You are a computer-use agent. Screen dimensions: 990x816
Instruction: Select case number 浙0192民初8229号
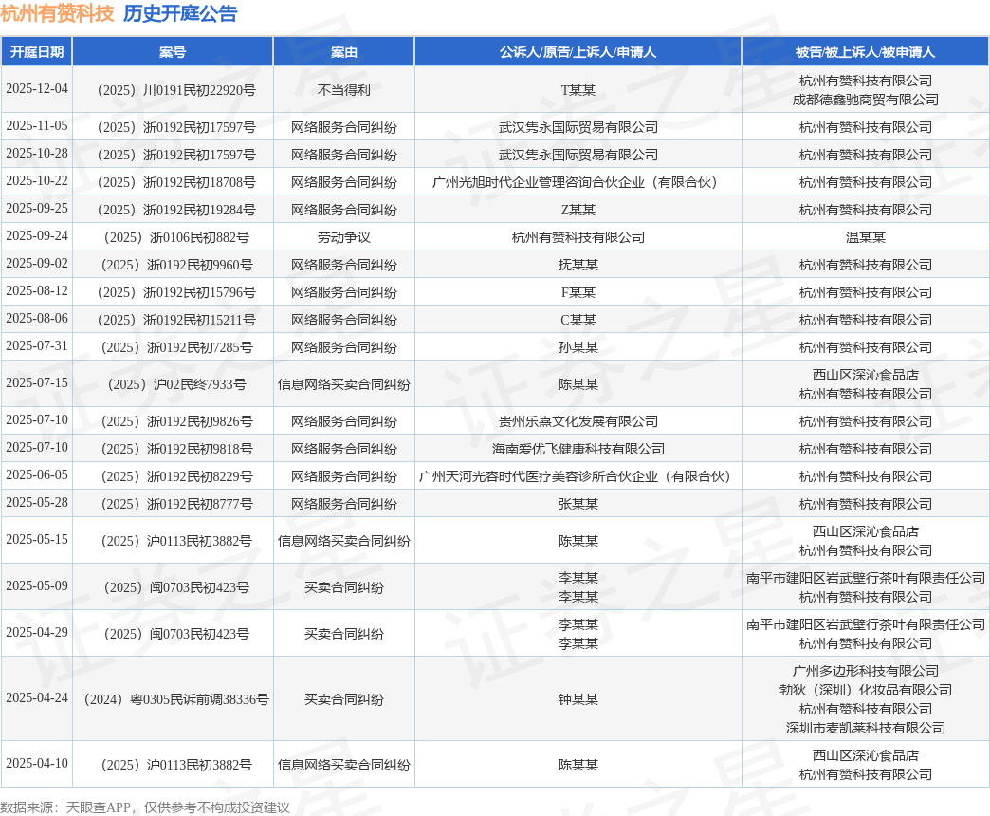click(x=176, y=477)
